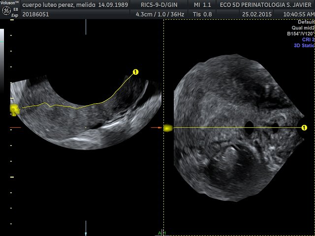Screen dimensions: 315x236
Task: Click time stamp 10:40:55 AM
Action: pyautogui.click(x=299, y=14)
